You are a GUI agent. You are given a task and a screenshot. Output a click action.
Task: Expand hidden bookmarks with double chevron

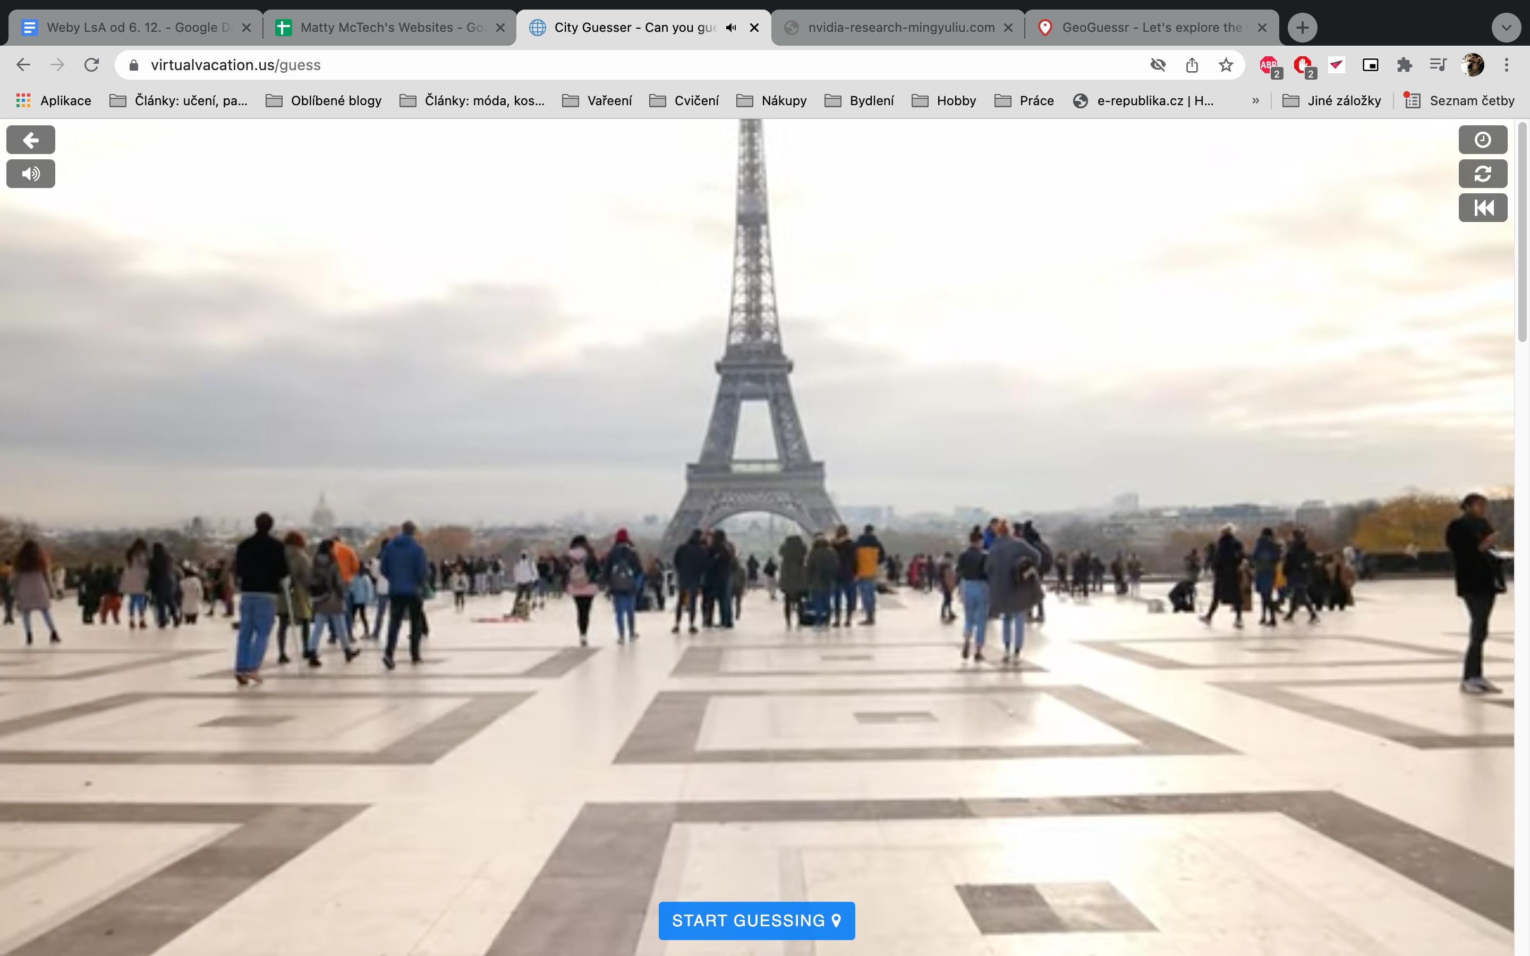1255,101
